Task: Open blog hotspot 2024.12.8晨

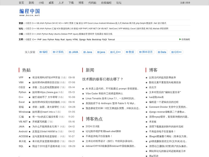Action: click(x=92, y=126)
